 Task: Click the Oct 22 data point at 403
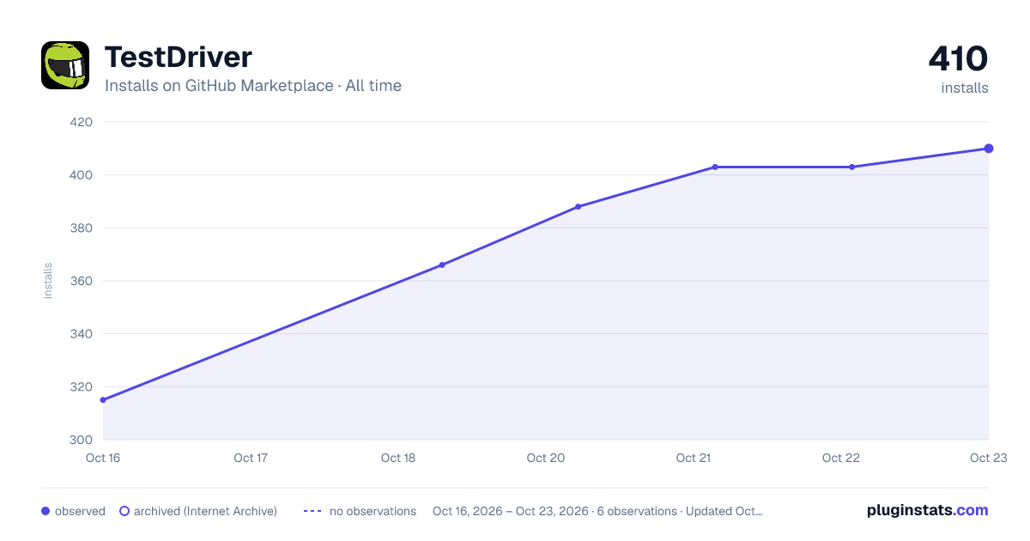852,167
